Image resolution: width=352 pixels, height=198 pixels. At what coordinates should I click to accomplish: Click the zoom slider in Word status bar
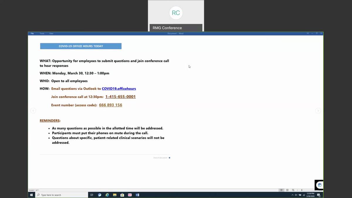pos(302,190)
